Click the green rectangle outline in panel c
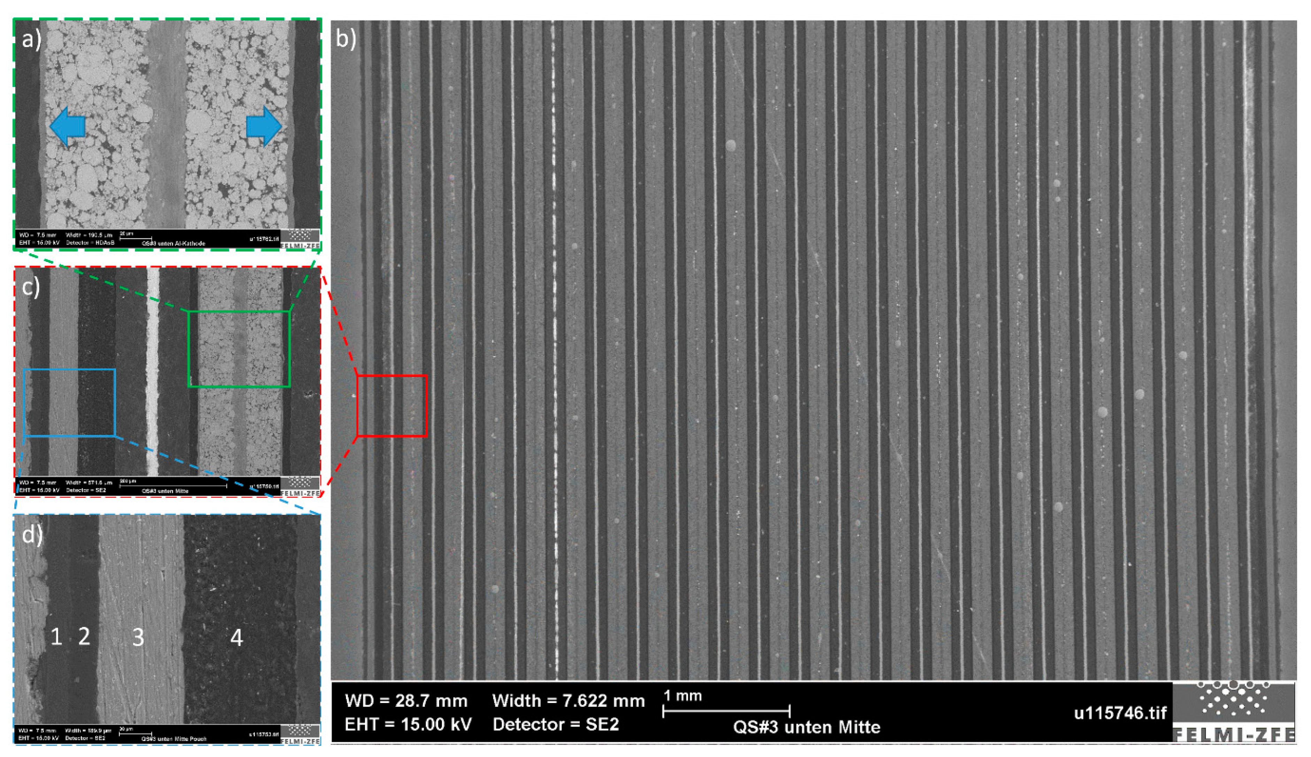Image resolution: width=1311 pixels, height=757 pixels. pos(239,349)
